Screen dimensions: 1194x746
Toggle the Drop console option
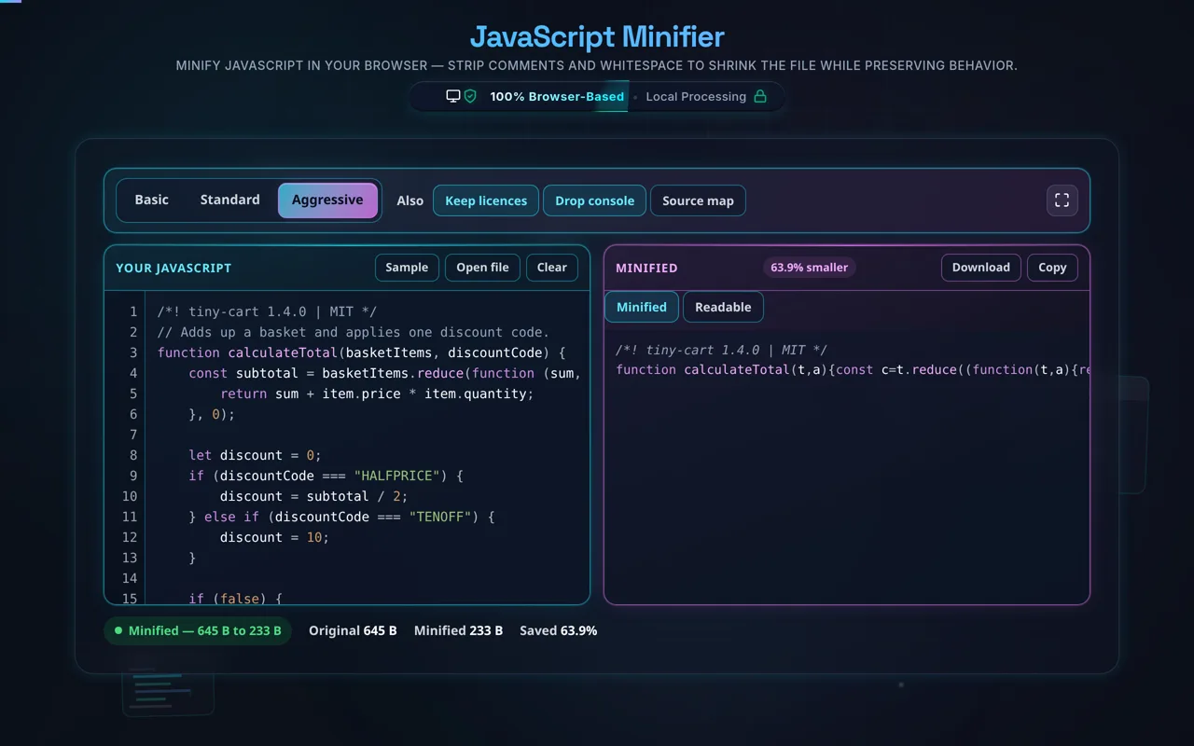pyautogui.click(x=594, y=200)
